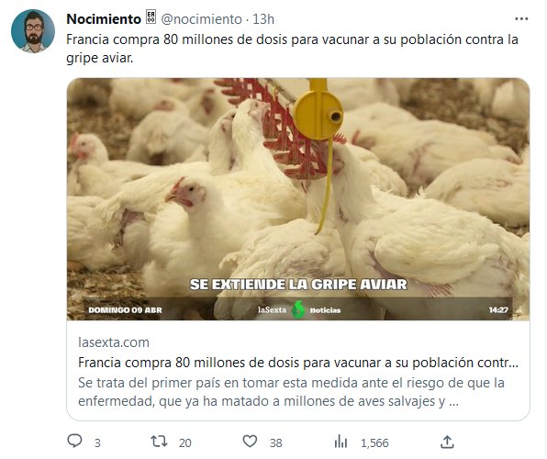Open the three-dot more options menu

pos(521,19)
